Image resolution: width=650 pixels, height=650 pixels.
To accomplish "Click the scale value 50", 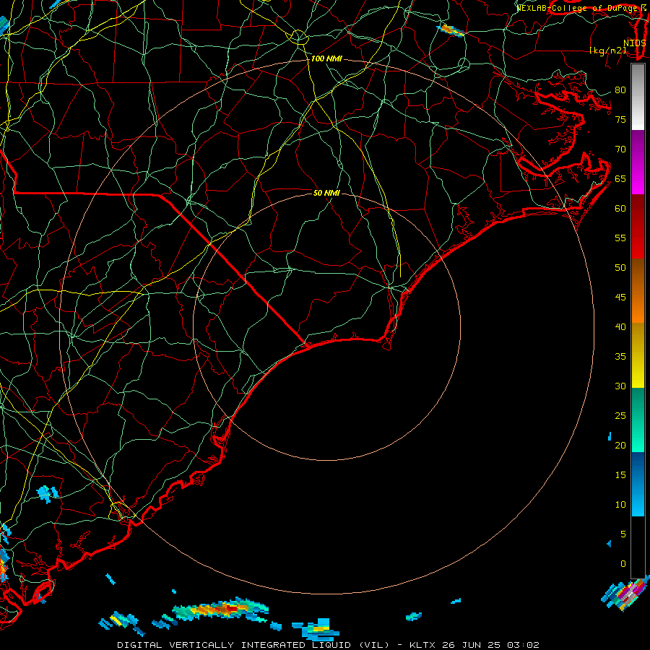I will pos(620,268).
